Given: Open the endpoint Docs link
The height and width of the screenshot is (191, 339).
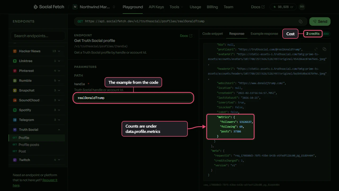Looking at the screenshot, I should click(x=186, y=36).
